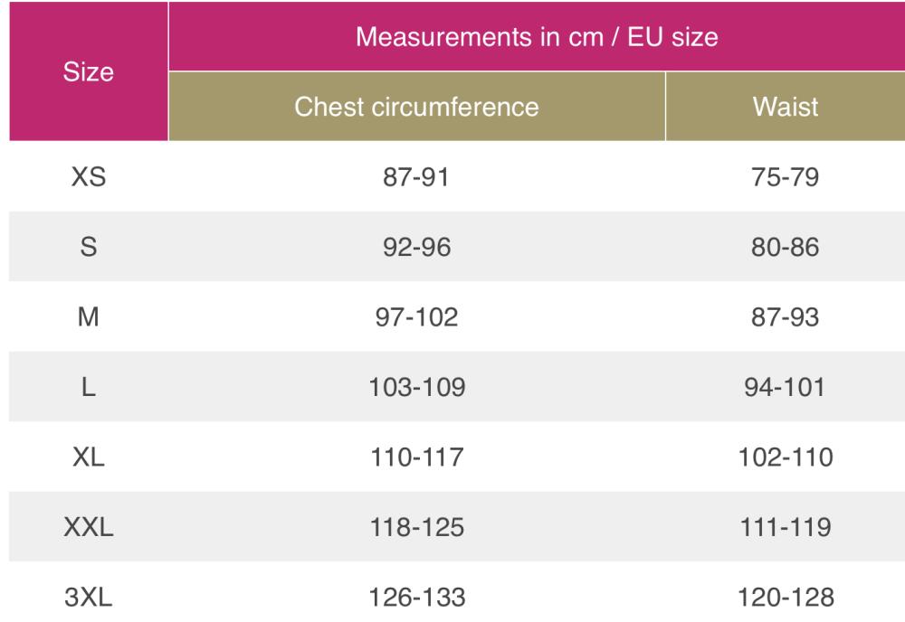The height and width of the screenshot is (622, 905).
Task: Select the 3XL size label
Action: tap(89, 598)
